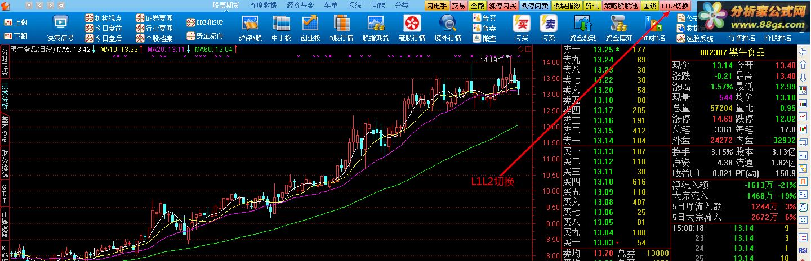The width and height of the screenshot is (811, 261).
Task: Click the L1L2切换 button
Action: pyautogui.click(x=675, y=6)
